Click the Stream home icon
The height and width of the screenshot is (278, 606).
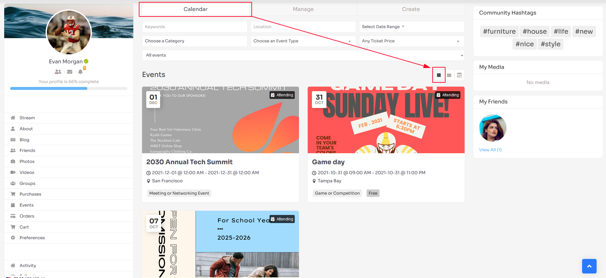(13, 118)
